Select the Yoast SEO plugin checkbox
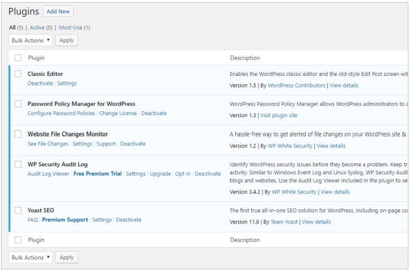The height and width of the screenshot is (271, 411). click(18, 210)
